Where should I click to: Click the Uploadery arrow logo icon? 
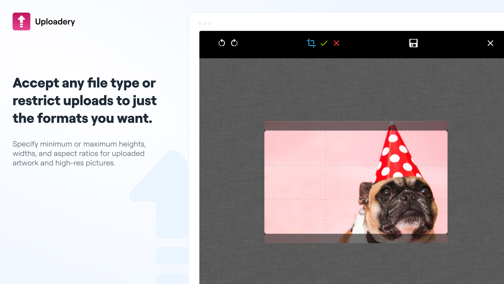[21, 21]
